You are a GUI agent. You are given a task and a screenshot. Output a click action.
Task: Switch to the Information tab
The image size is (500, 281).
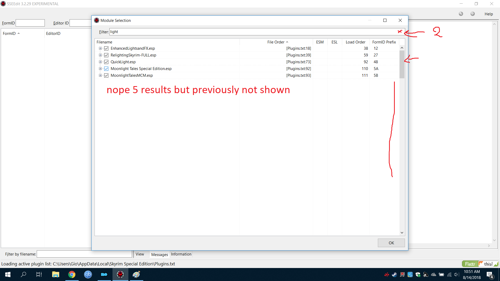(181, 254)
